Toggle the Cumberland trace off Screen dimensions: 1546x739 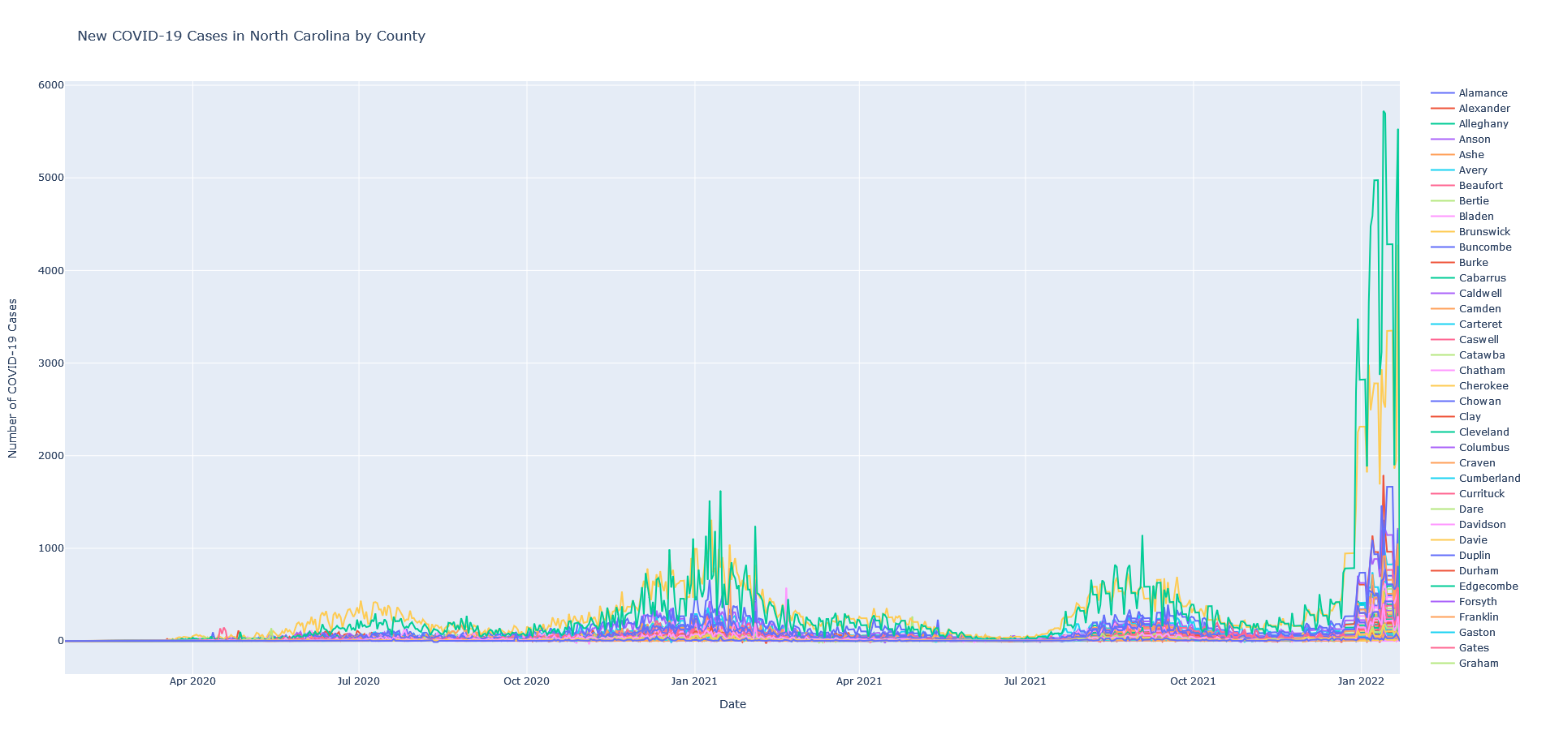click(1489, 479)
